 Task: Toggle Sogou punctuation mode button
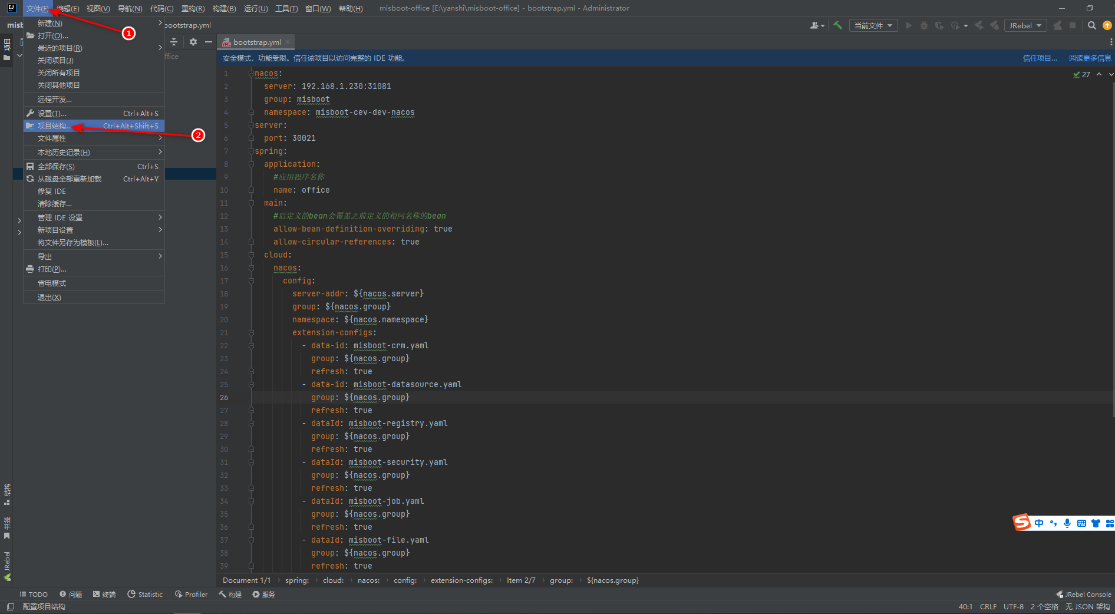pyautogui.click(x=1053, y=523)
